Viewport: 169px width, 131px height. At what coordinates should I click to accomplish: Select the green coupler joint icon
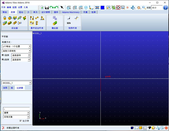(x=55, y=23)
